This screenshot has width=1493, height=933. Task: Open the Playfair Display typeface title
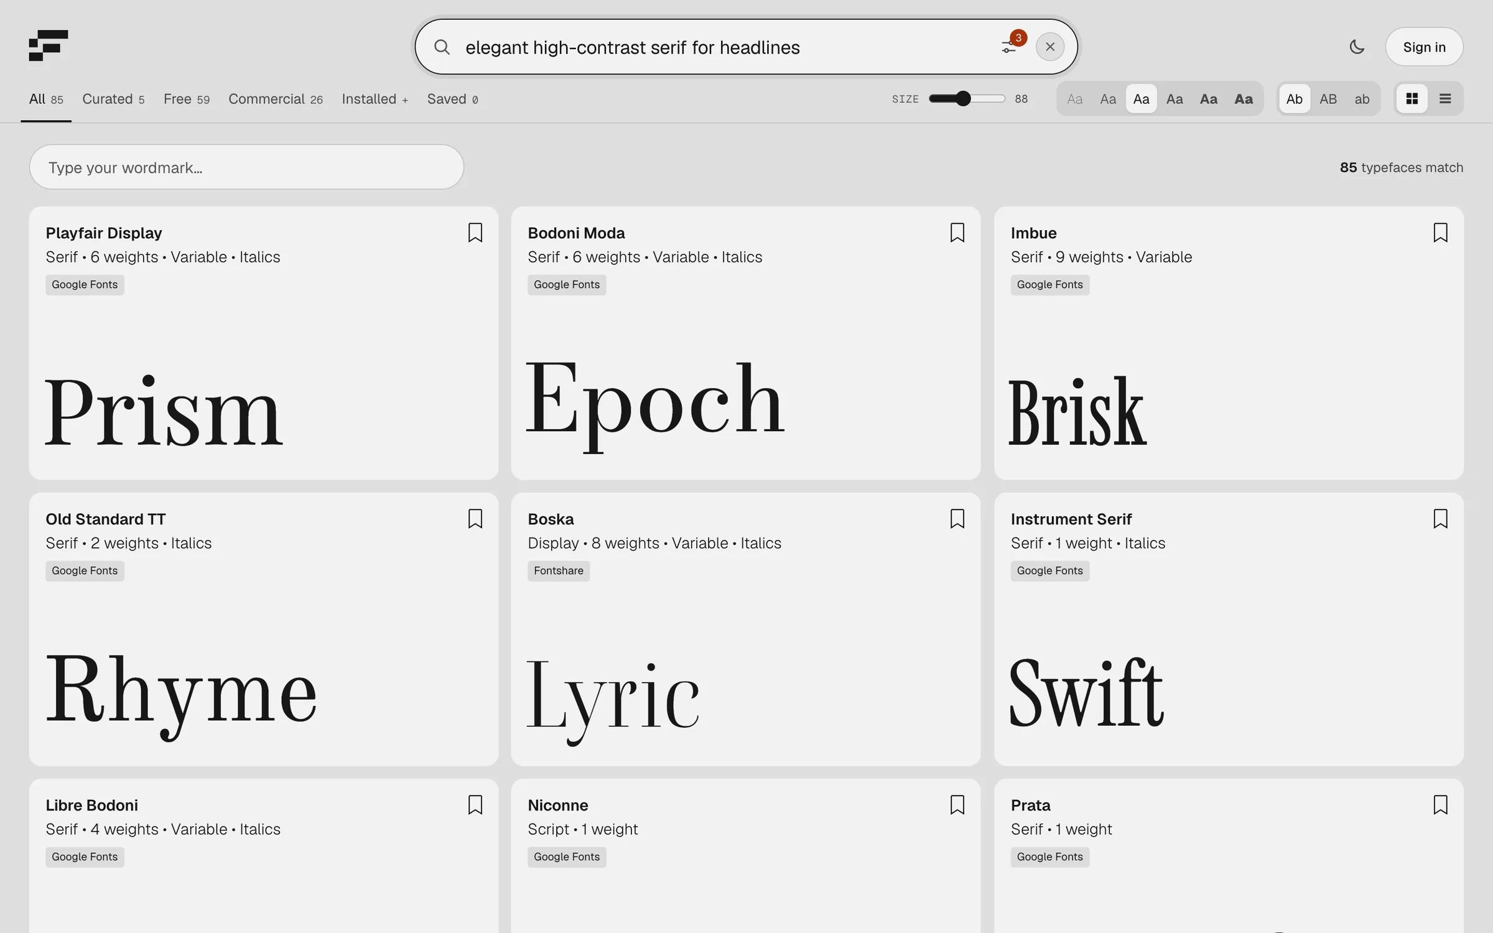tap(104, 233)
